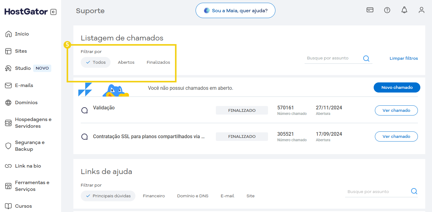This screenshot has height=212, width=432.
Task: Open Hospedagens e Servidores menu item
Action: pyautogui.click(x=33, y=123)
